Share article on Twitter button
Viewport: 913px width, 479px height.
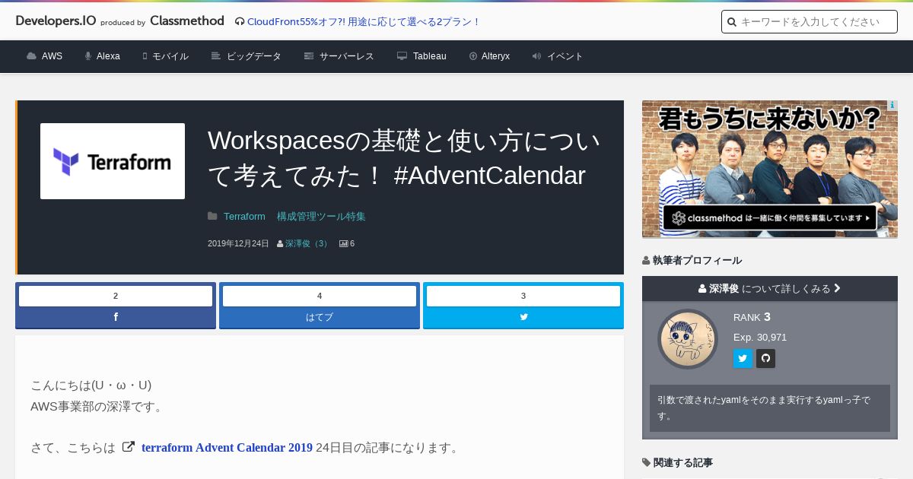523,306
